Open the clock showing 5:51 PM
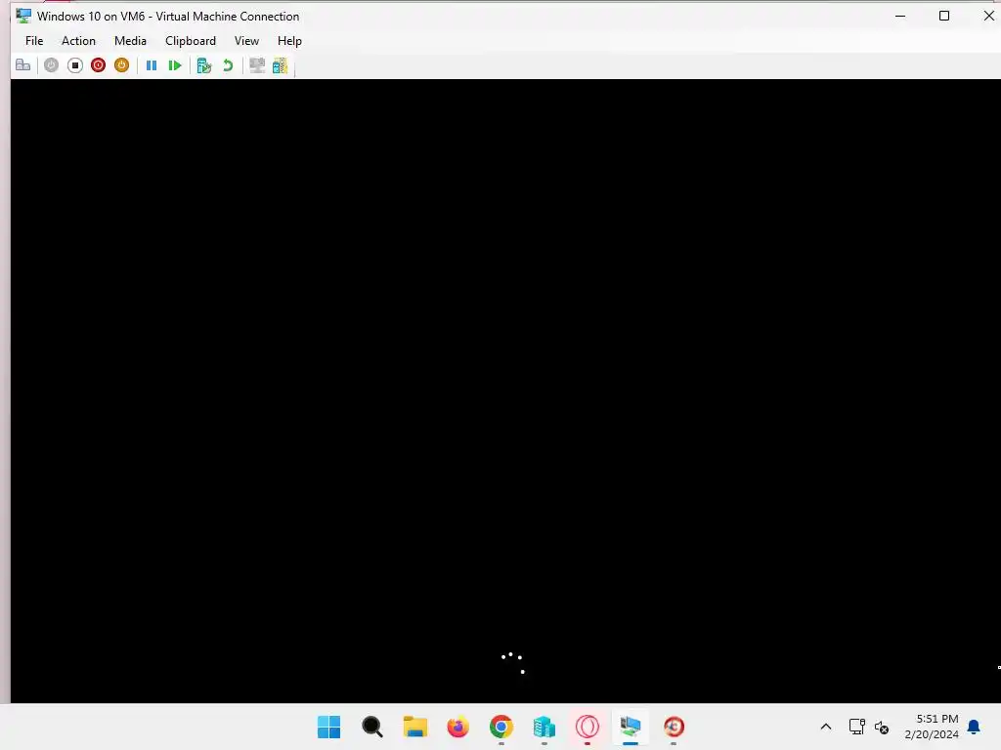The width and height of the screenshot is (1001, 750). coord(932,727)
